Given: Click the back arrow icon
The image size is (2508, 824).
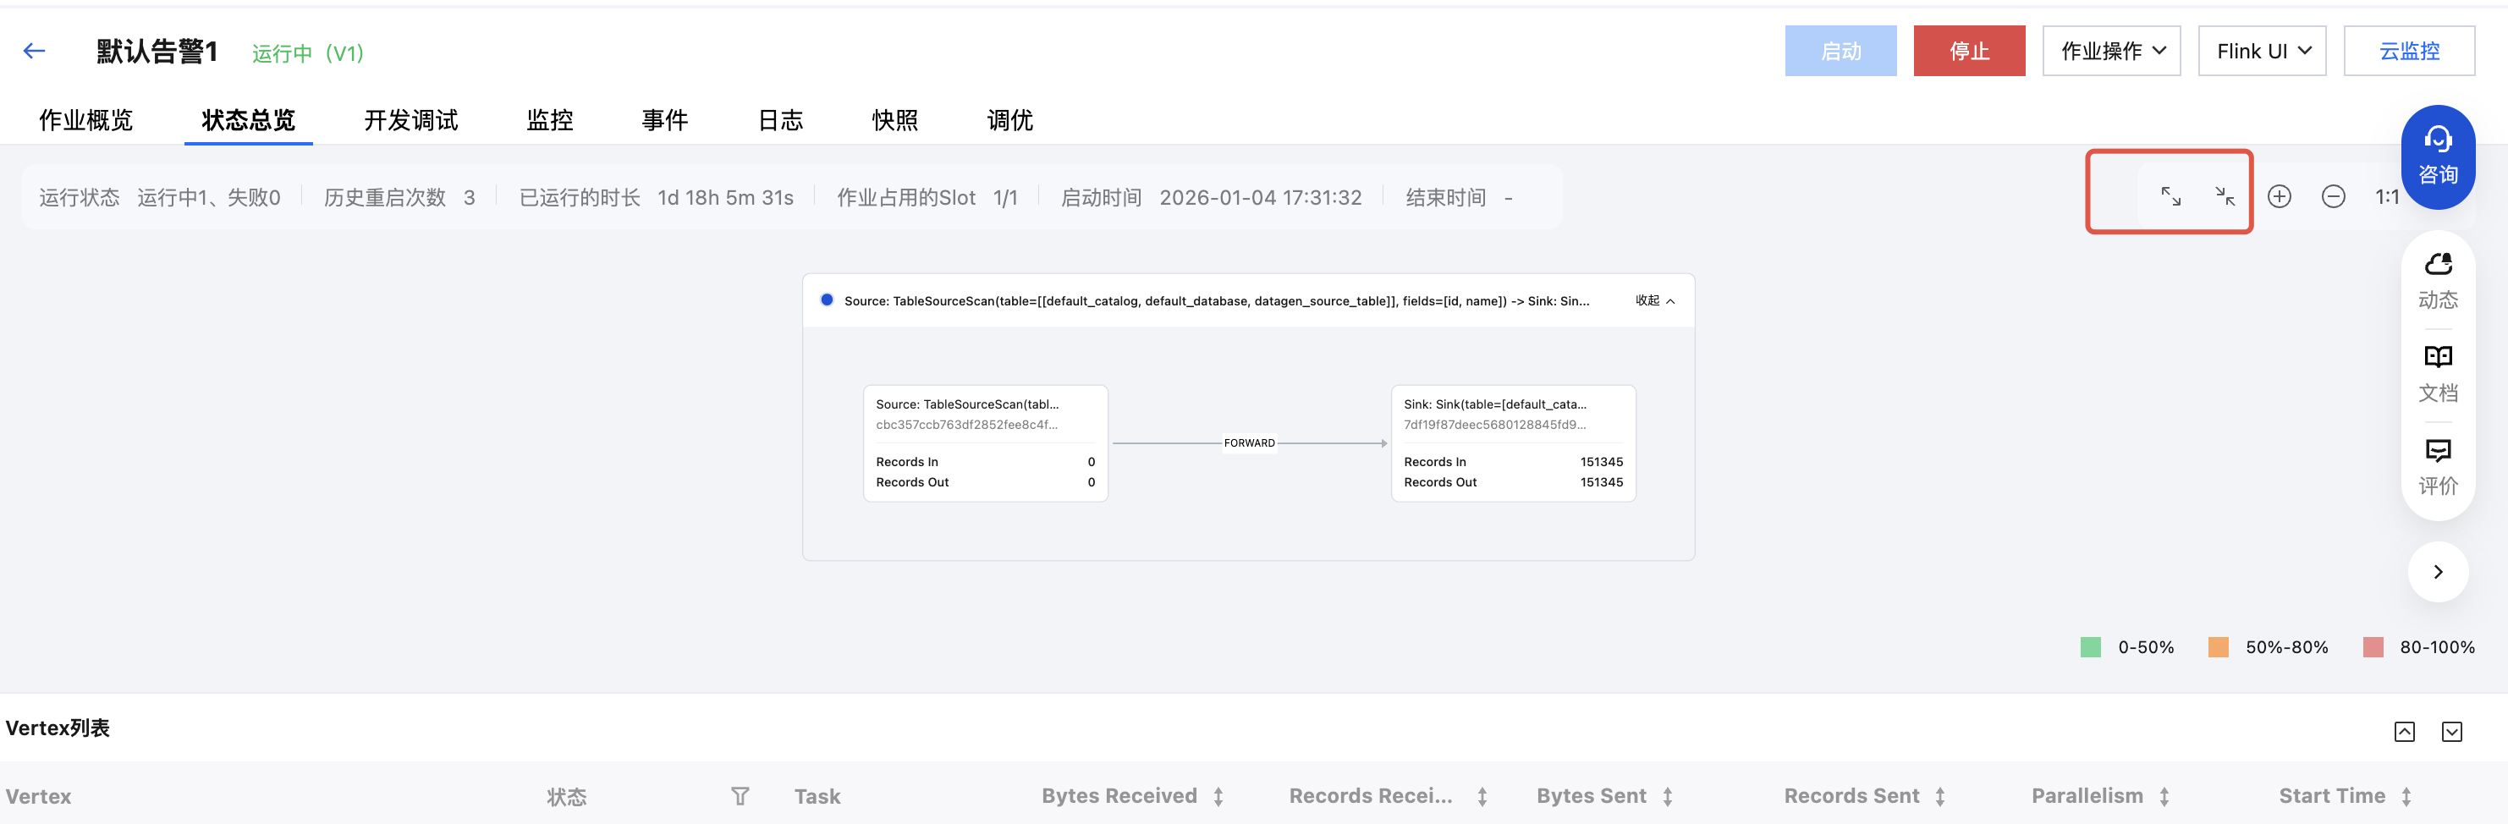Looking at the screenshot, I should click(x=34, y=52).
